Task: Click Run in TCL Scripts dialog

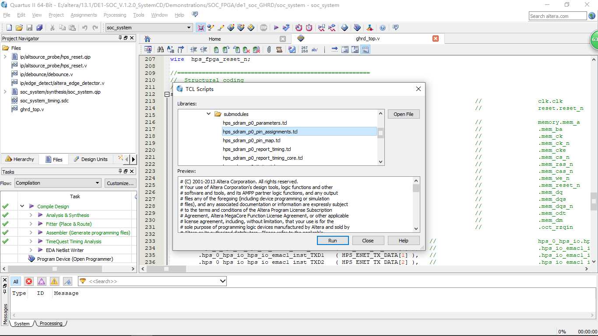Action: 333,241
